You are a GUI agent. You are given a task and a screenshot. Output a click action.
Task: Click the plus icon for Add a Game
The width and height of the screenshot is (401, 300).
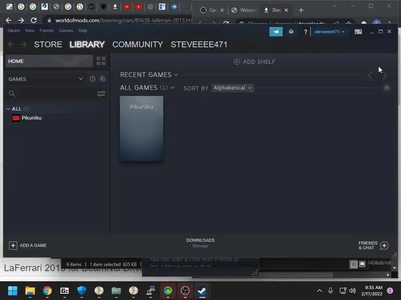point(13,245)
